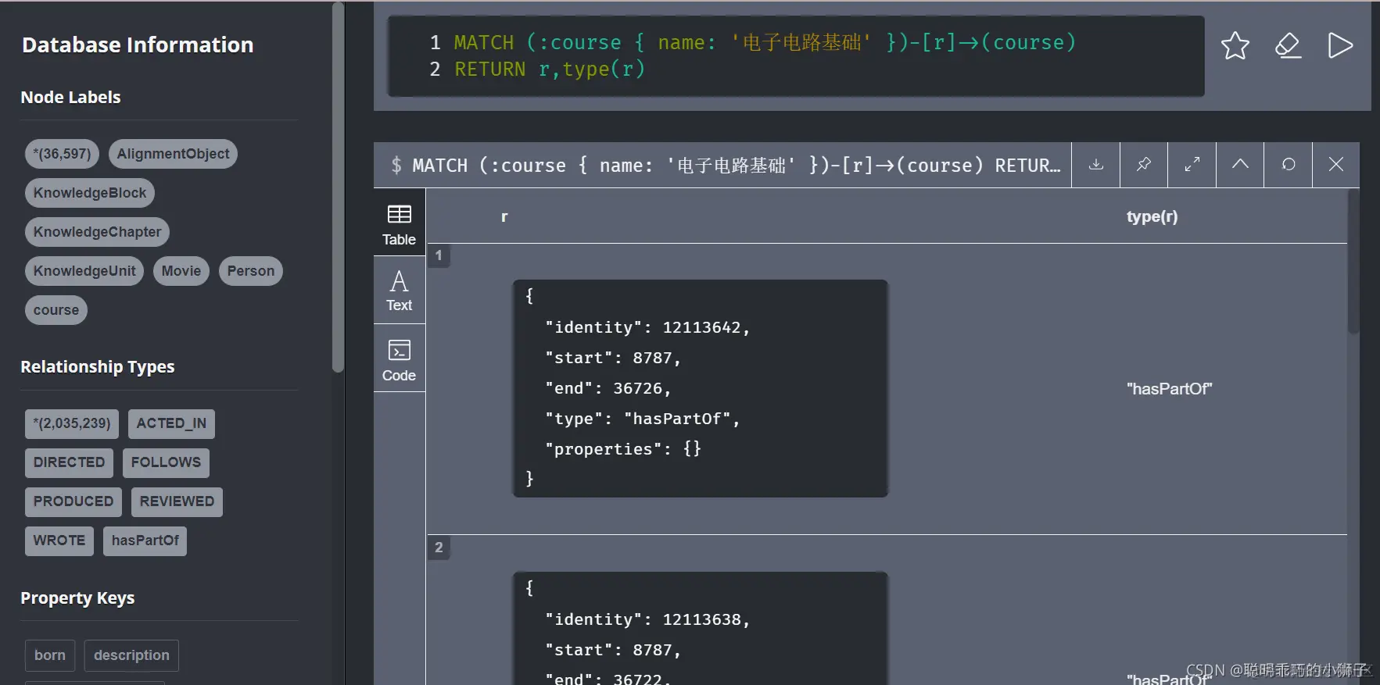Click the frame's query text header

click(x=726, y=166)
